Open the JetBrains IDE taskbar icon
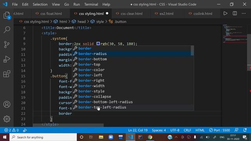The image size is (251, 141). click(x=140, y=137)
